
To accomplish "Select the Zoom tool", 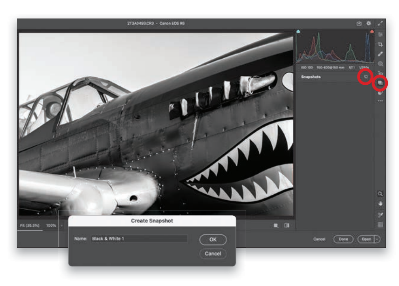I will (380, 193).
